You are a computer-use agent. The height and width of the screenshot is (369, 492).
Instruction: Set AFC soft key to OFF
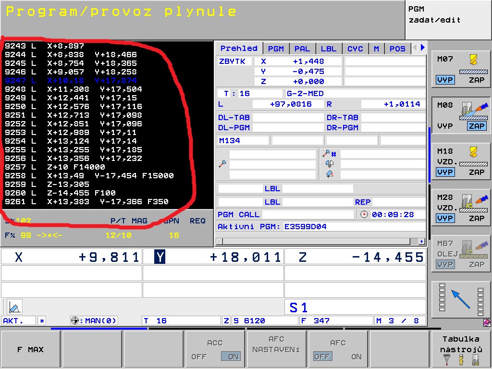322,357
